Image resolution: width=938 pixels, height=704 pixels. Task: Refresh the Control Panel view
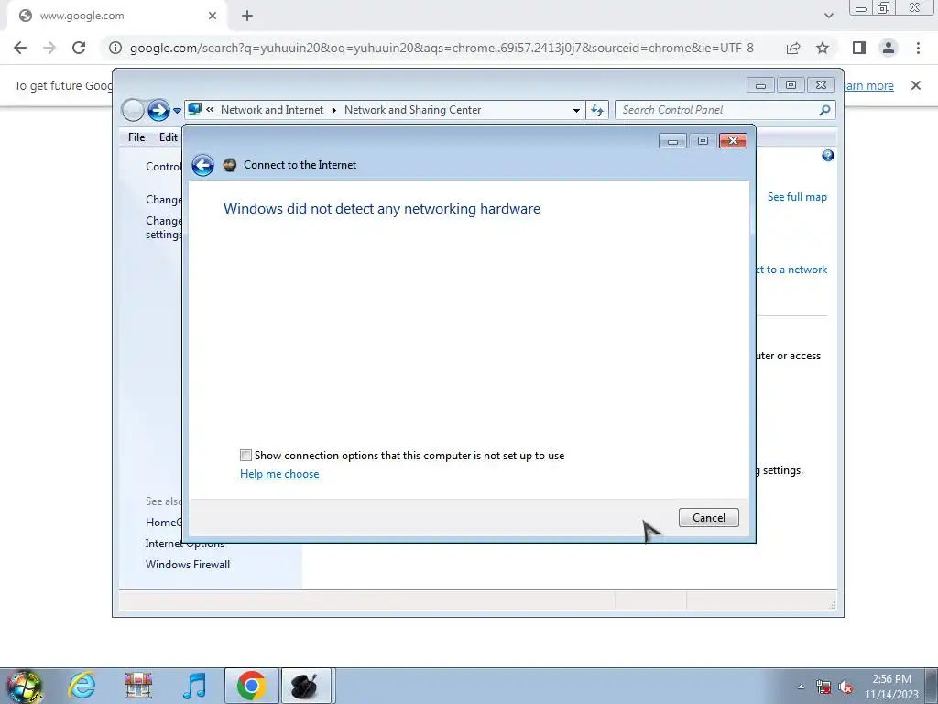(x=597, y=110)
